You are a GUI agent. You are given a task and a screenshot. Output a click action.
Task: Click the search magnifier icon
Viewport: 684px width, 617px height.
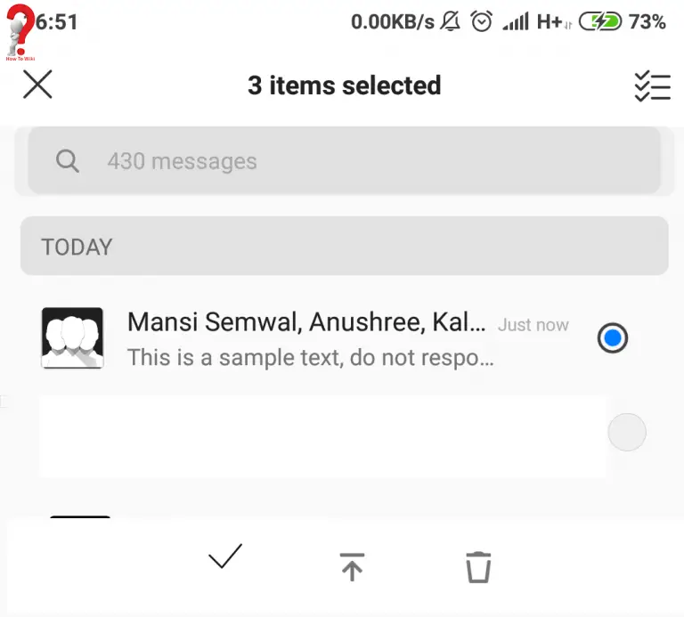68,161
